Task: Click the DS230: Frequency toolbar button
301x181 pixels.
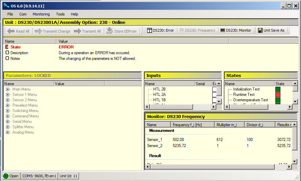Action: tap(197, 31)
